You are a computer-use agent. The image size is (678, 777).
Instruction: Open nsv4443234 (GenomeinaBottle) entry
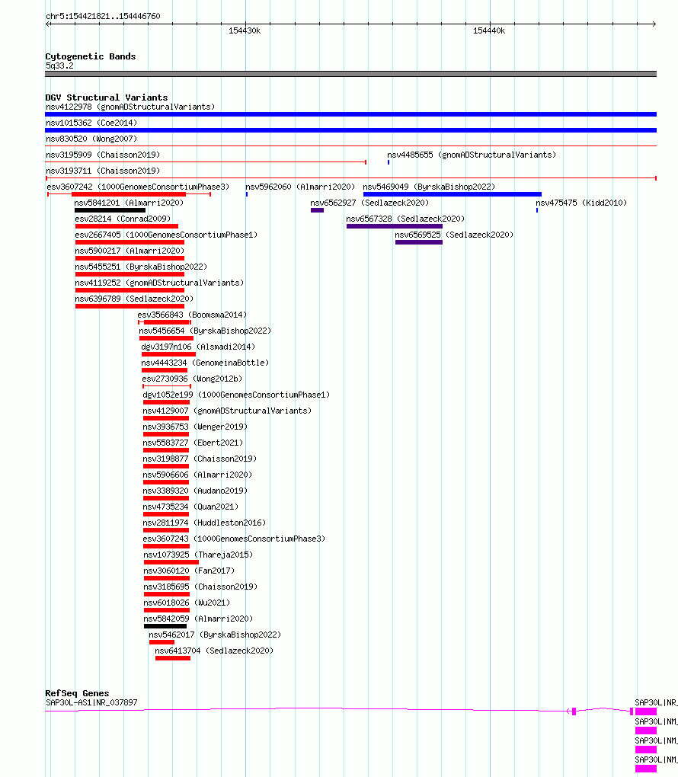pyautogui.click(x=205, y=363)
